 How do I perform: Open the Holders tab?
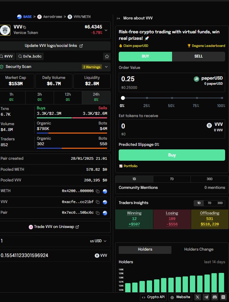pos(145,249)
